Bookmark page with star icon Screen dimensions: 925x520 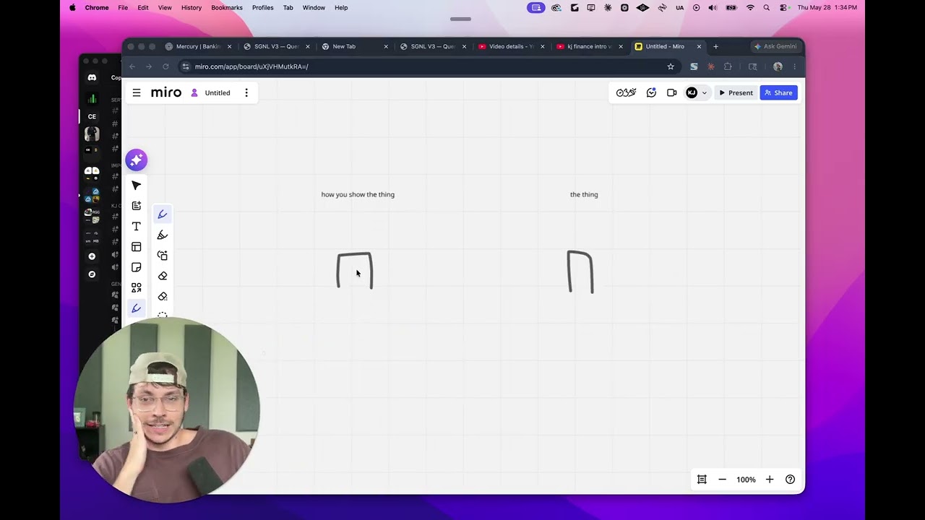point(671,66)
